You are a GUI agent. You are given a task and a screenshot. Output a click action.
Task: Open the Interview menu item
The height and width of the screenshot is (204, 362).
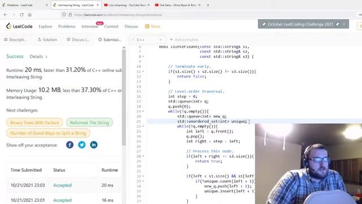point(90,27)
